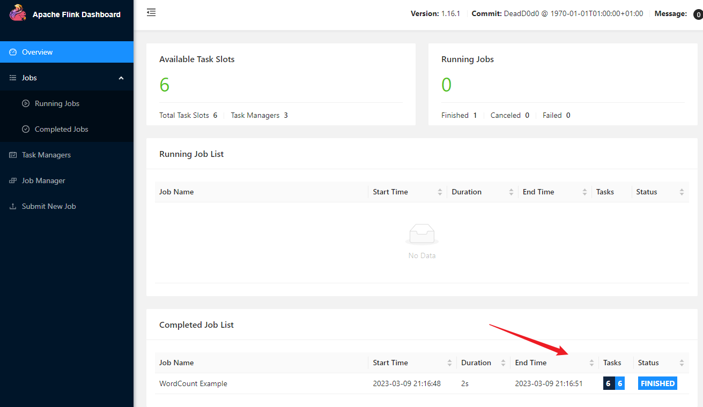Open the Overview page
Image resolution: width=703 pixels, height=407 pixels.
[x=66, y=52]
